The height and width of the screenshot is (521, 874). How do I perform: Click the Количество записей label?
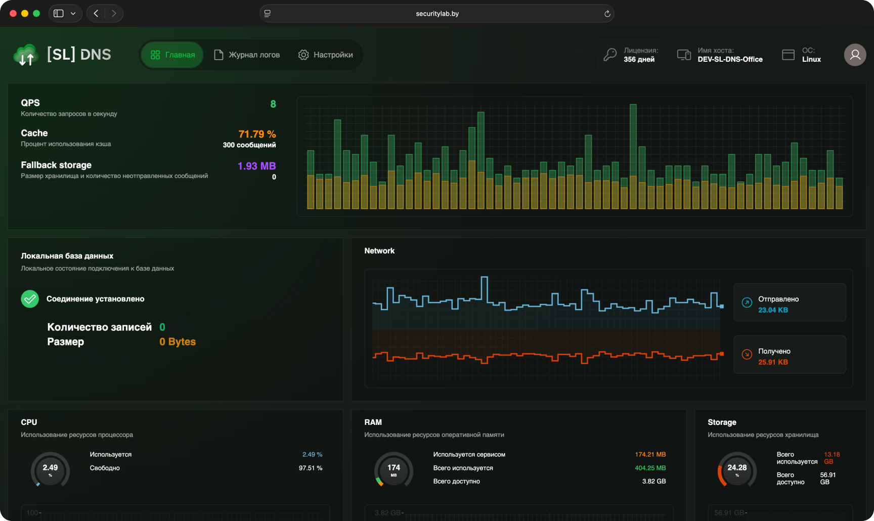(100, 327)
